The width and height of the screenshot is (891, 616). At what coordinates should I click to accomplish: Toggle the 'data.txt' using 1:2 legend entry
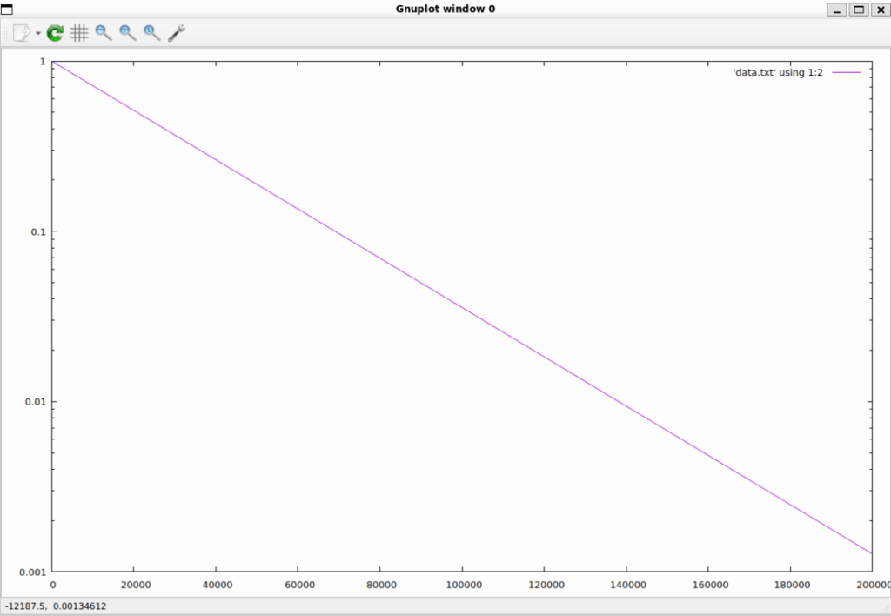[x=778, y=72]
